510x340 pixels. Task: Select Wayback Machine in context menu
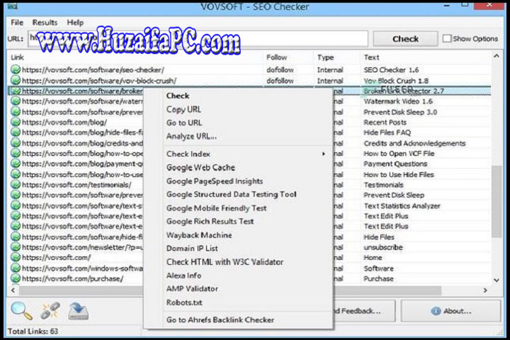(198, 234)
